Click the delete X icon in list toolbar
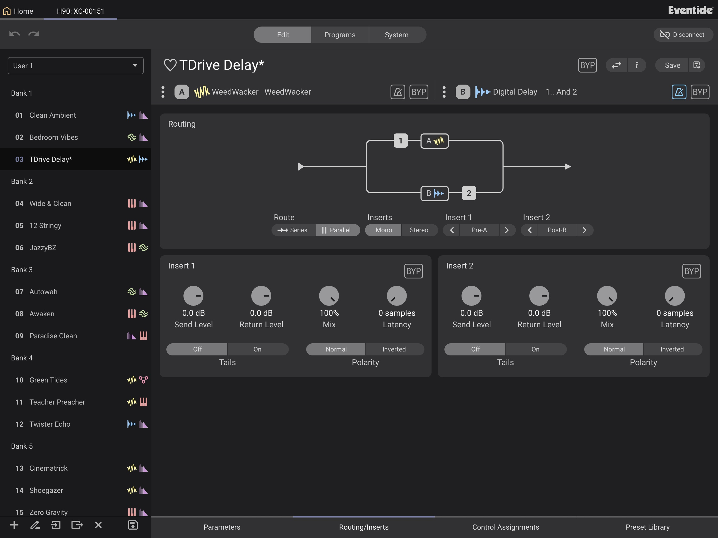The height and width of the screenshot is (538, 718). click(98, 525)
